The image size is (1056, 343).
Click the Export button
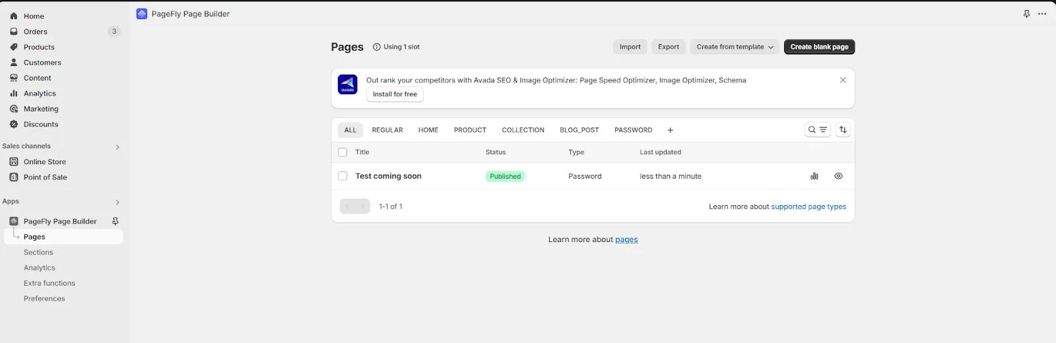tap(669, 47)
